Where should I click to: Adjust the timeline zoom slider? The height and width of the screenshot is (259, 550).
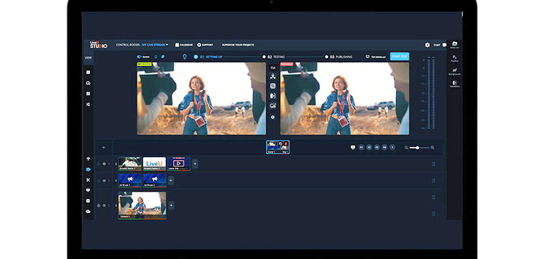(x=419, y=148)
